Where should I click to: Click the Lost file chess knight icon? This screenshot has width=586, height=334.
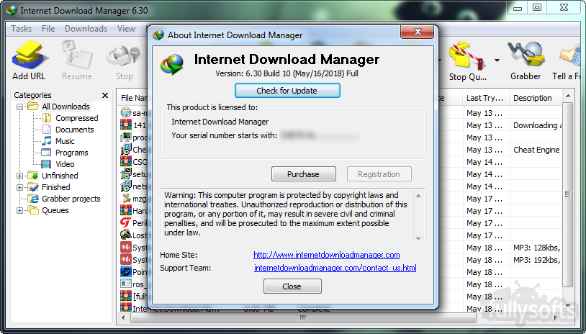[x=125, y=235]
